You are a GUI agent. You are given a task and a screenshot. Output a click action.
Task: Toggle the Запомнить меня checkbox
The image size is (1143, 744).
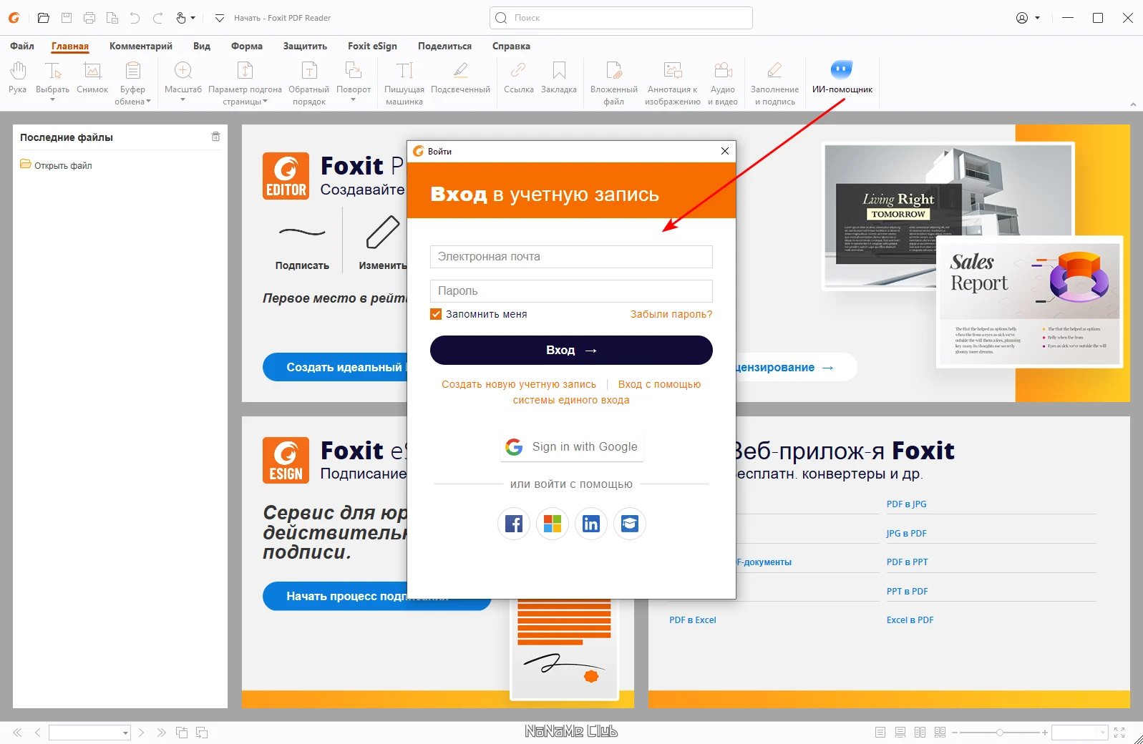[436, 314]
